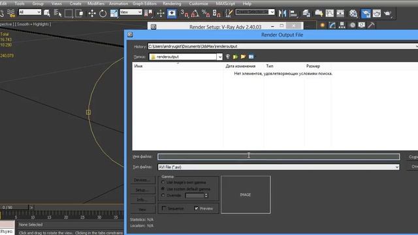The image size is (418, 235).
Task: Expand the History path dropdown
Action: [417, 46]
